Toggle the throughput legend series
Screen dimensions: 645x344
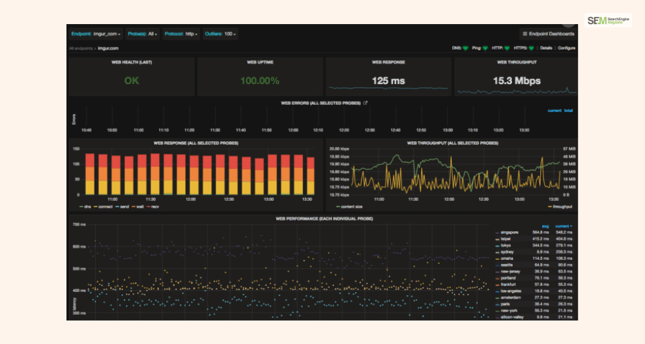[560, 207]
